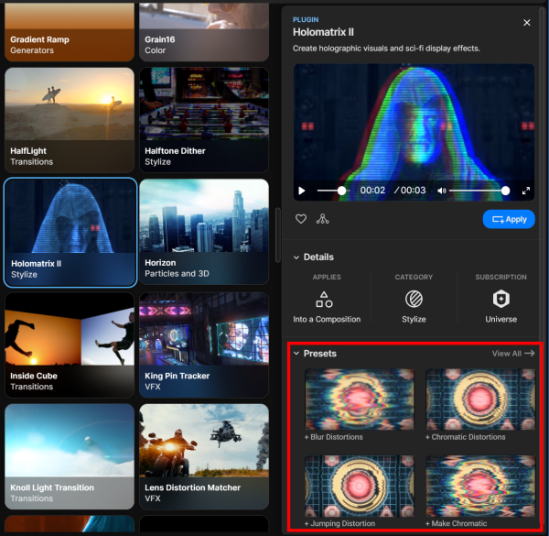
Task: Click the share nodes icon
Action: (x=322, y=219)
